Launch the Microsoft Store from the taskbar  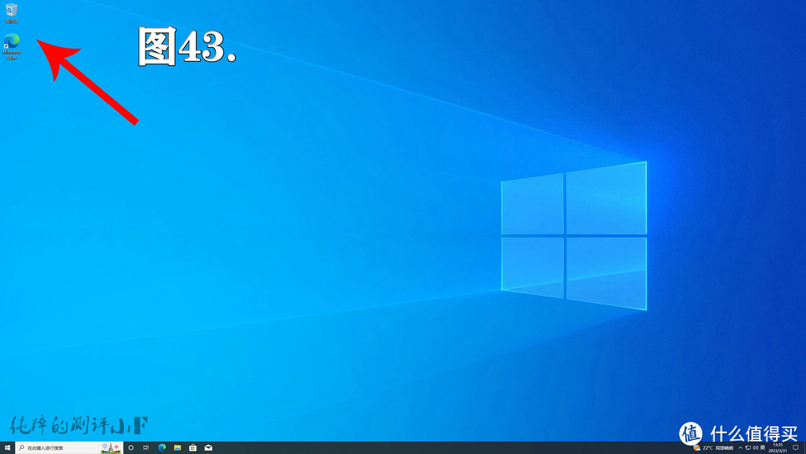193,448
